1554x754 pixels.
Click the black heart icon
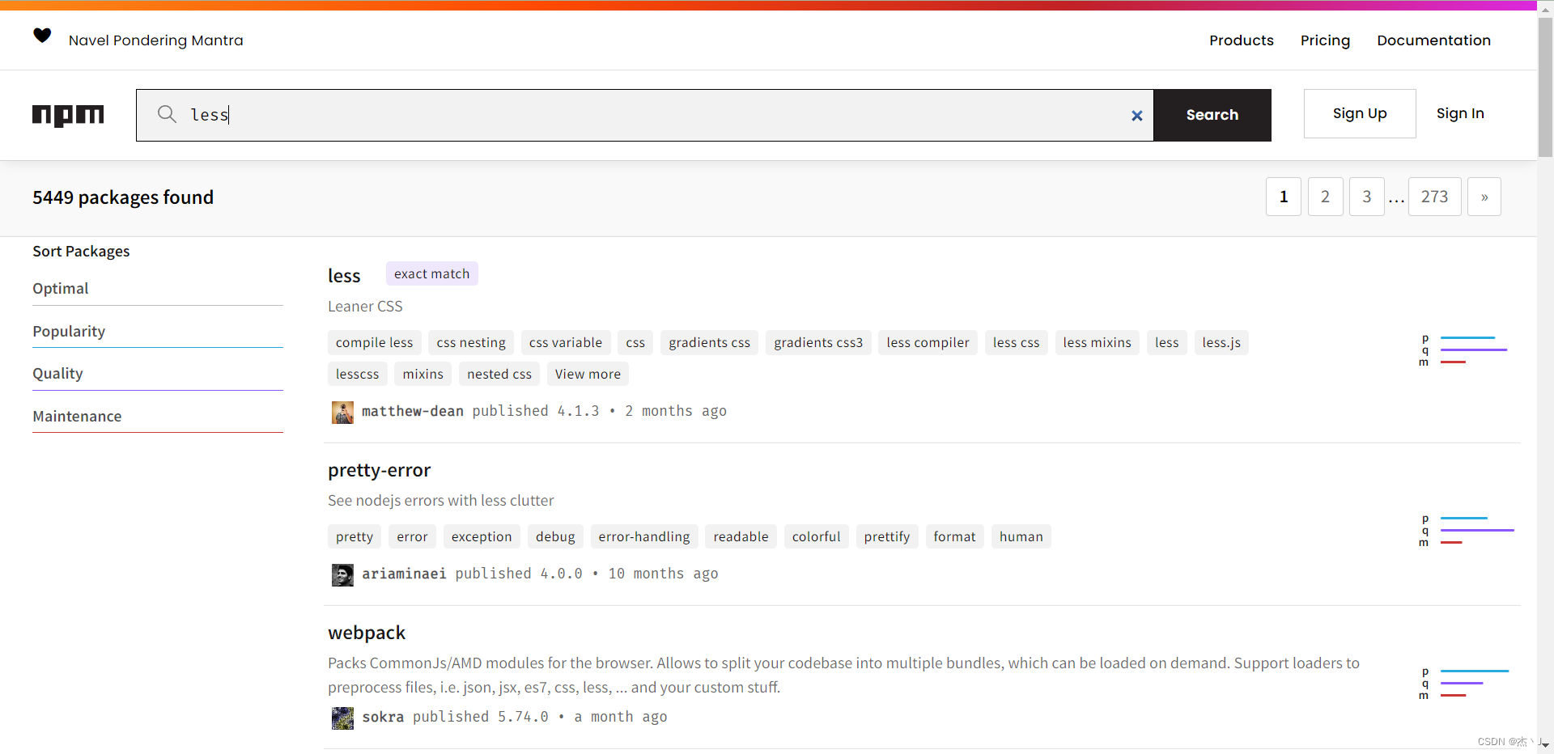point(42,35)
